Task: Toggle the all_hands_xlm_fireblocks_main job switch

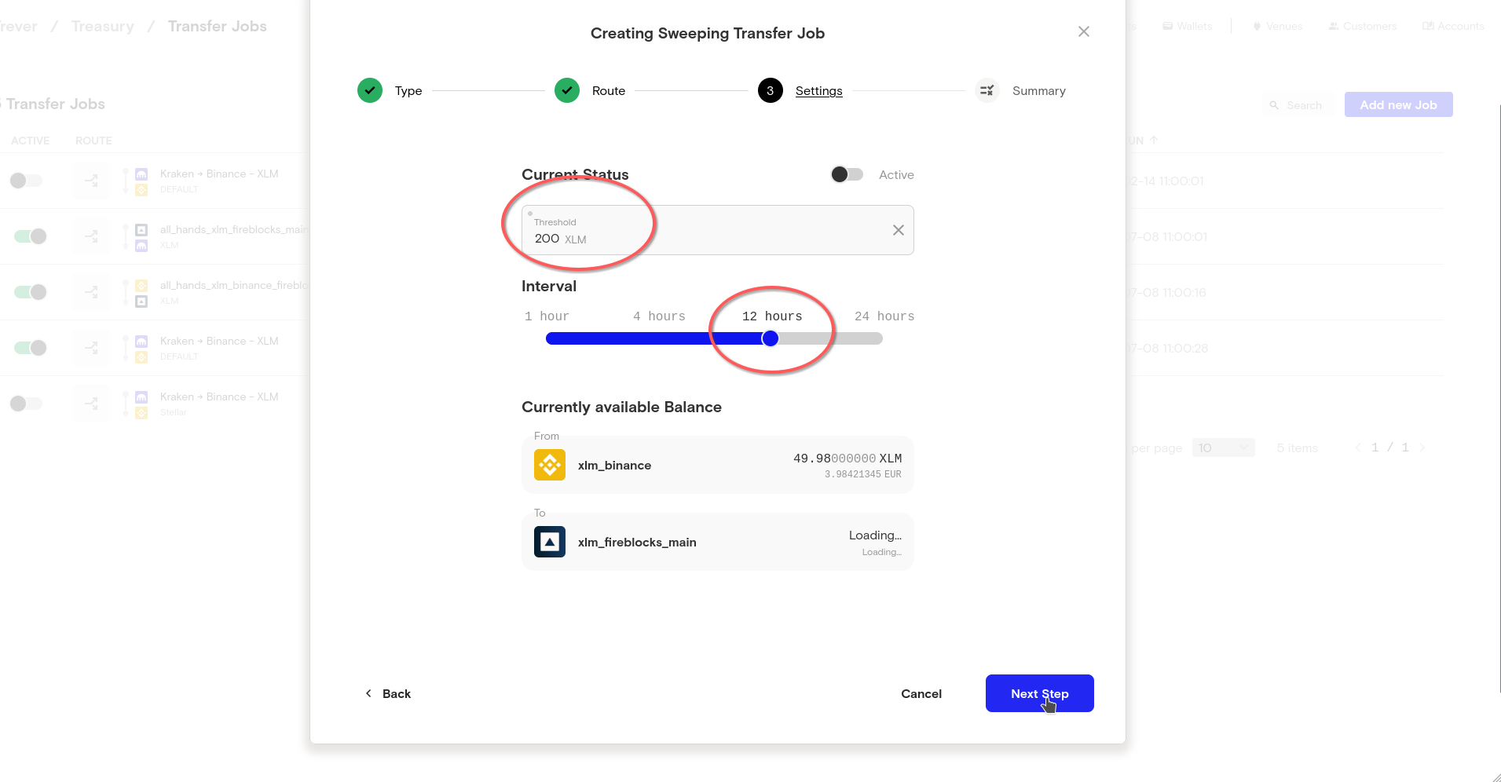Action: pyautogui.click(x=30, y=236)
